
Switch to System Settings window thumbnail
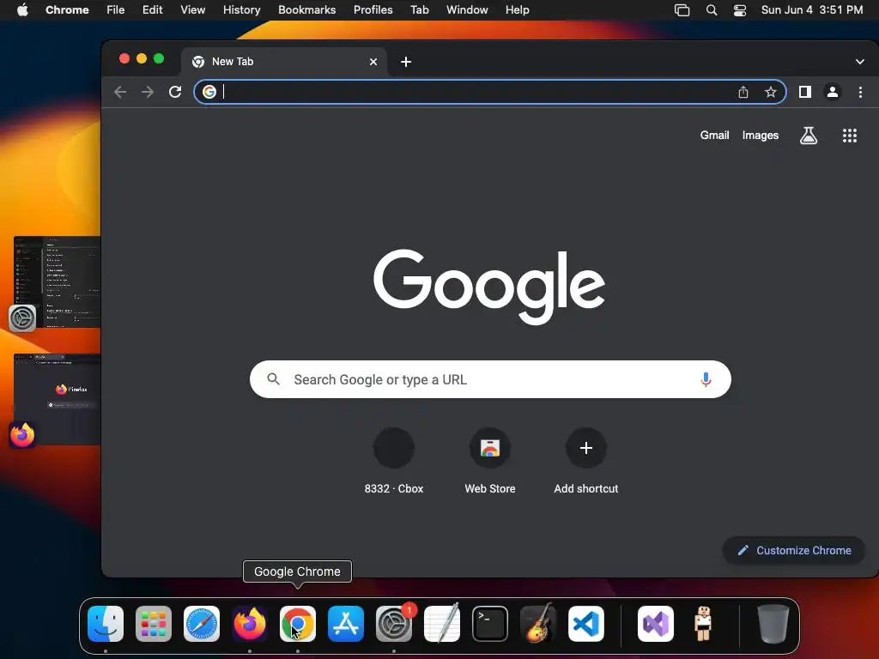coord(58,281)
